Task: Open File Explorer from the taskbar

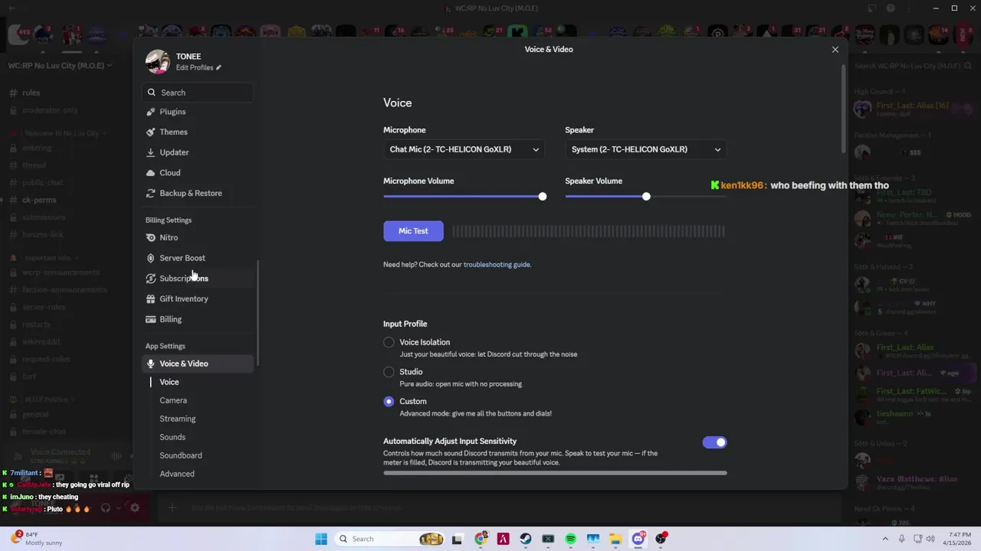Action: (615, 539)
